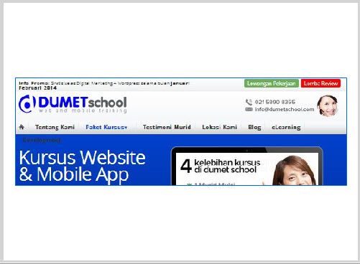Screen dimensions: 360x264
Task: Click the info@dumetschool.com email link
Action: tap(285, 110)
